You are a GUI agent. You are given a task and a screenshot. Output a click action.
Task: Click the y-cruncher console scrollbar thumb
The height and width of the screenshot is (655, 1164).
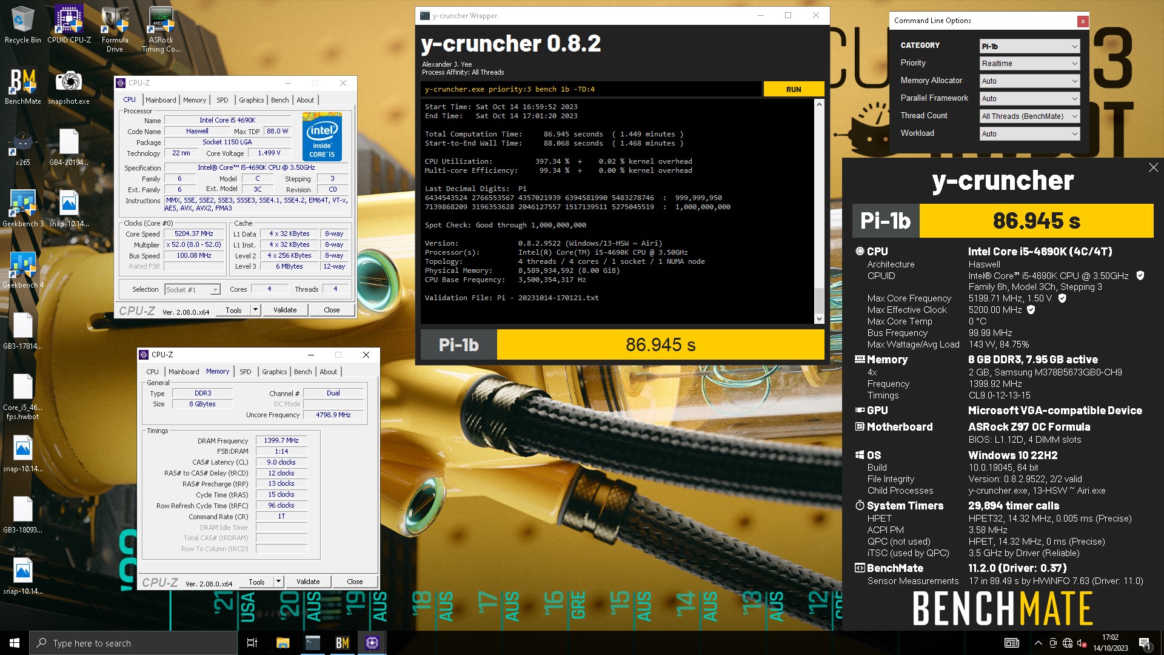(819, 300)
